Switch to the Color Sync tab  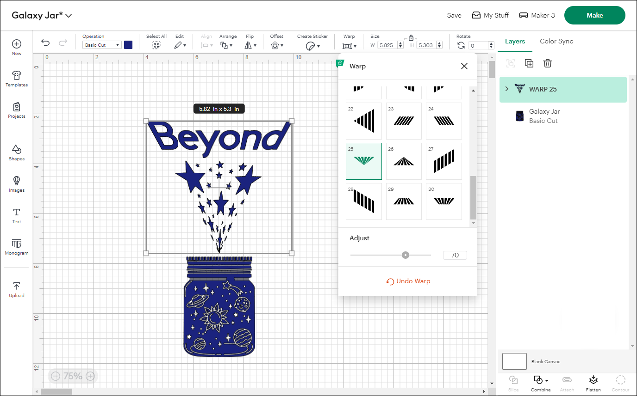556,41
